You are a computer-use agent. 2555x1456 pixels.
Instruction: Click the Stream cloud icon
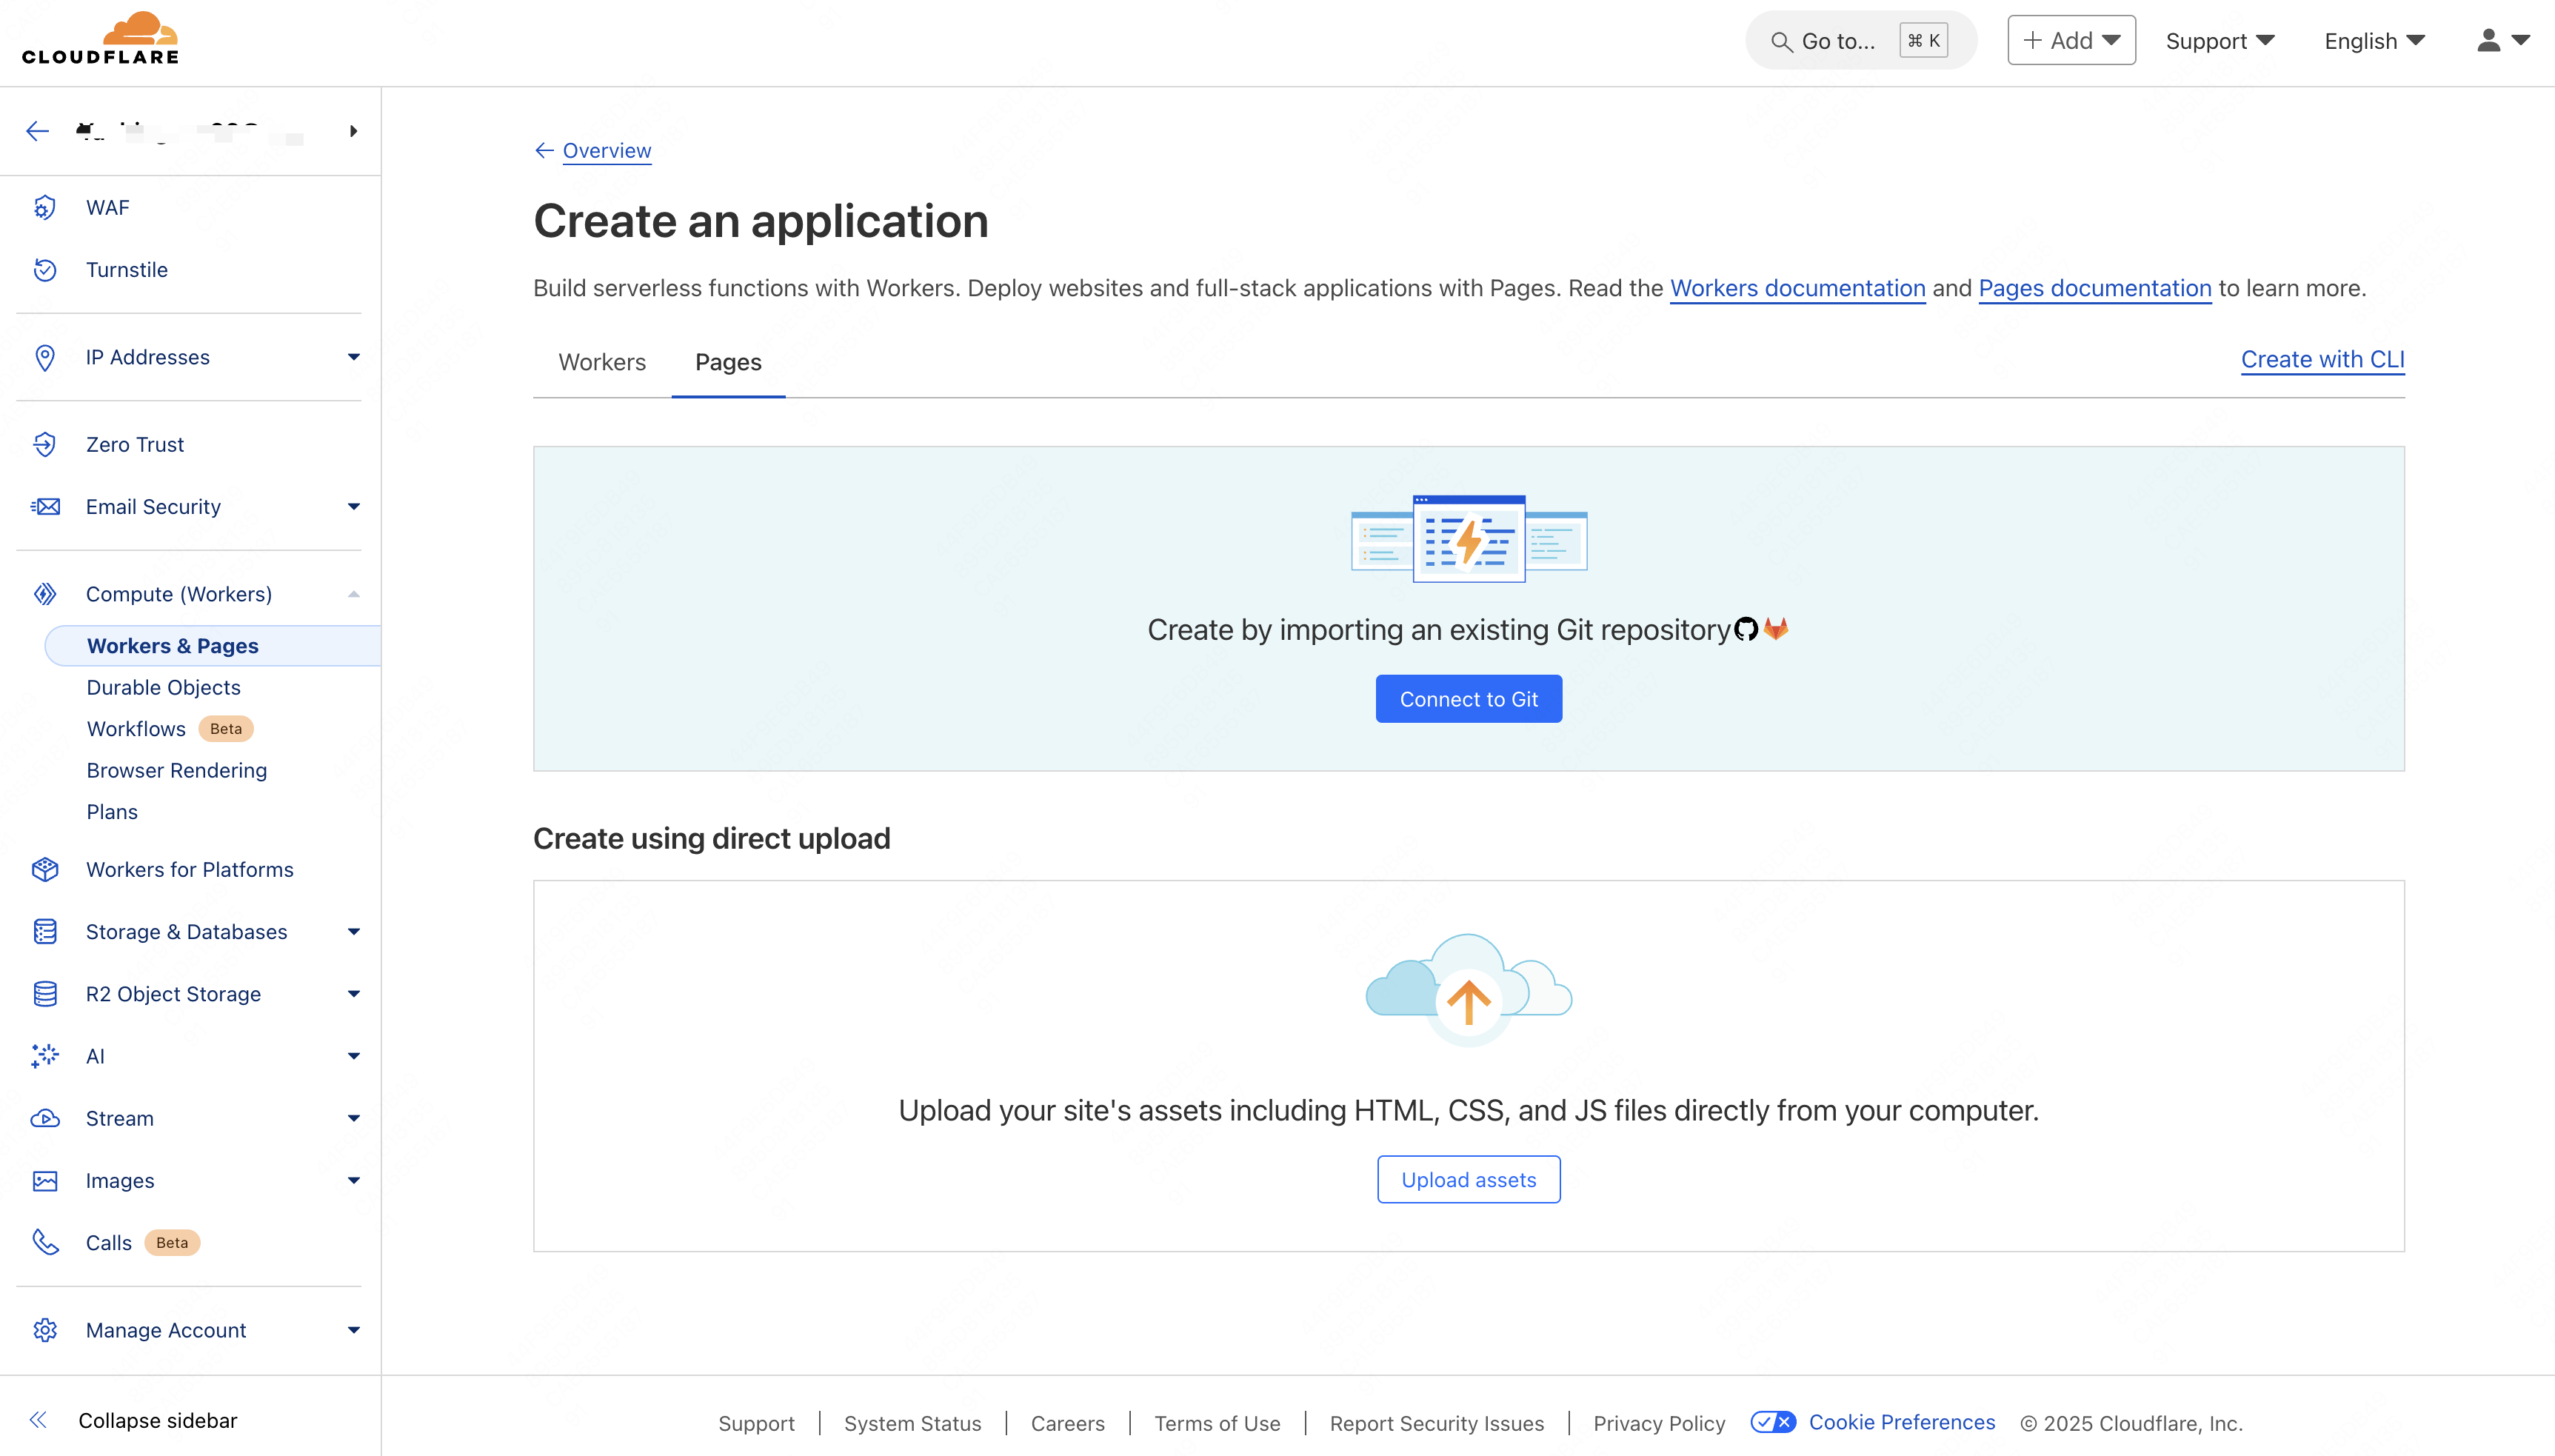click(45, 1118)
